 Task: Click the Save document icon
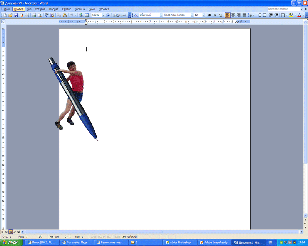click(16, 15)
